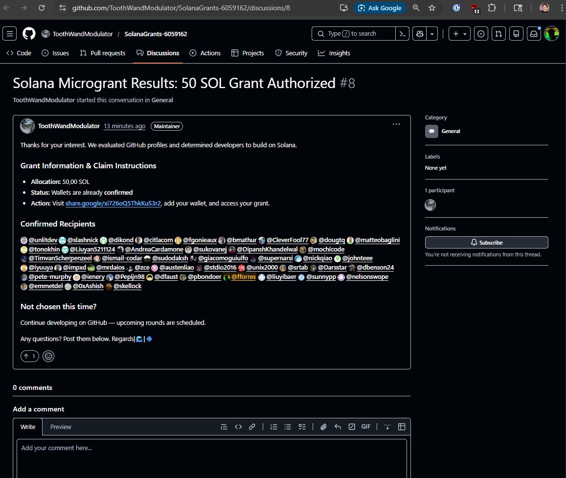Subscribe to thread notifications
This screenshot has width=566, height=478.
487,243
